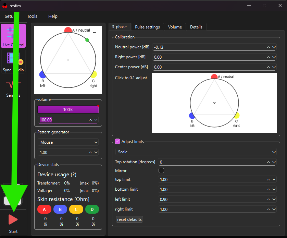Click blue B left electrode in left diagram

tap(42, 74)
